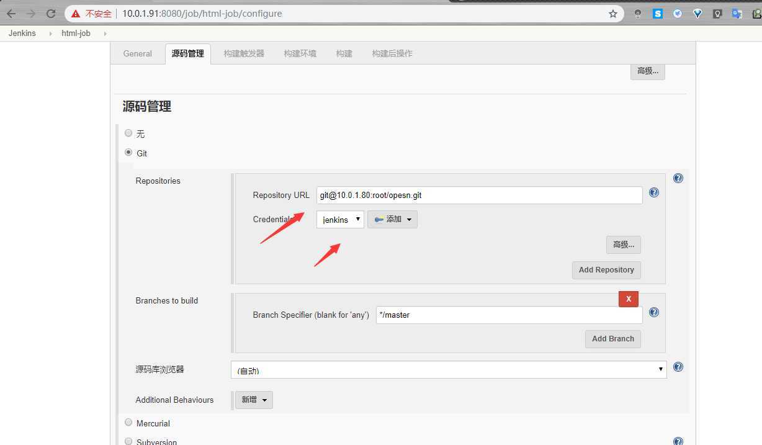Click the Additional Behaviours label
The width and height of the screenshot is (762, 445).
174,400
